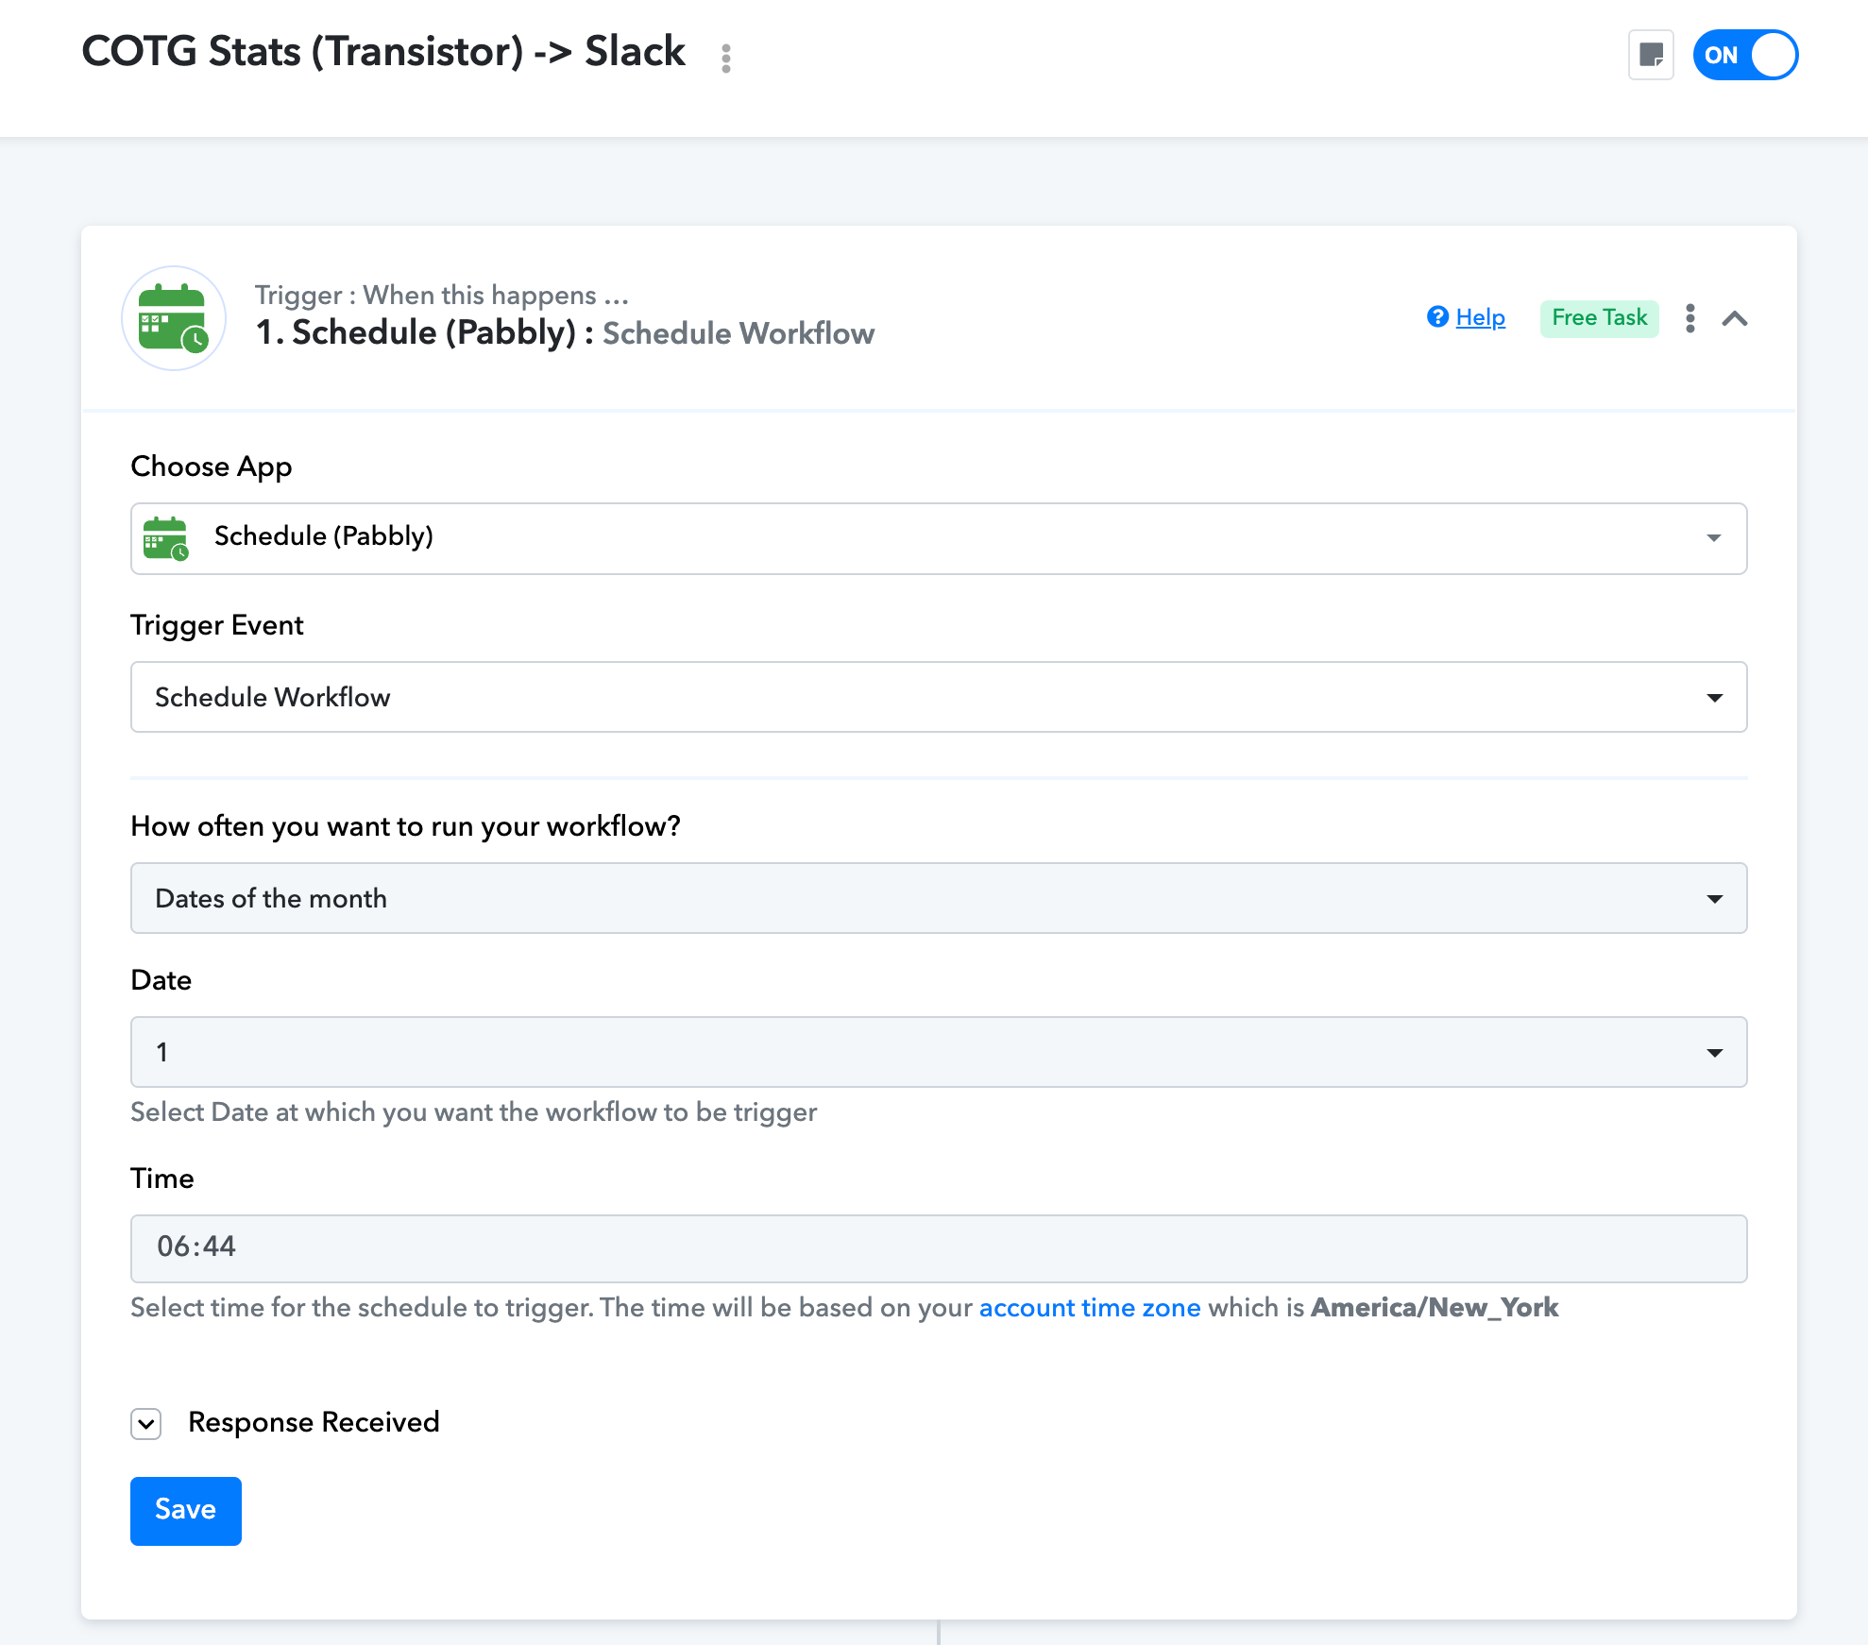Collapse the trigger step panel
The image size is (1868, 1645).
[1735, 318]
